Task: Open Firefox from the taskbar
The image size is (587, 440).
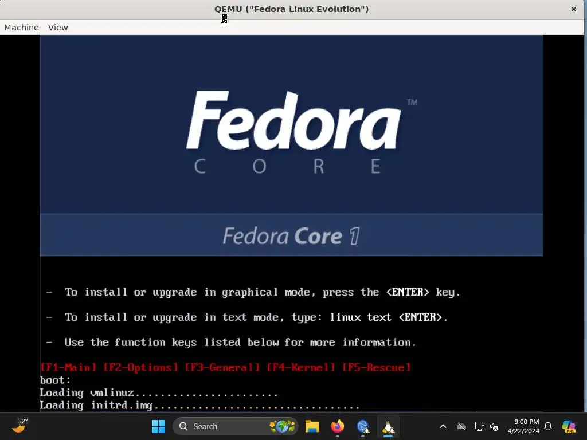Action: 337,426
